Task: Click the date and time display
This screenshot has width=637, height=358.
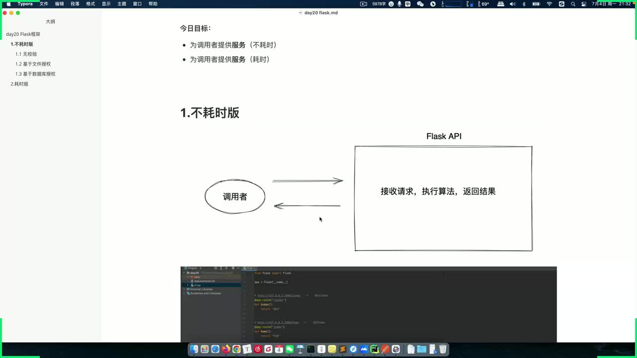Action: (611, 4)
